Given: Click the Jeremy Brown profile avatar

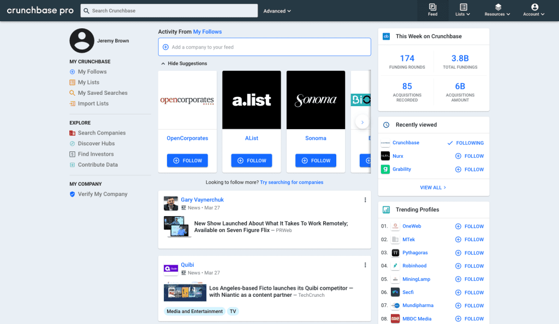Looking at the screenshot, I should point(82,41).
